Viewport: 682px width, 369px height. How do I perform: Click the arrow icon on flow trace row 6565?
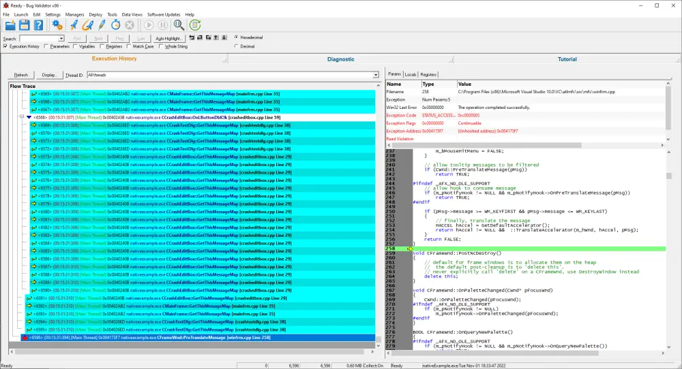[x=33, y=94]
